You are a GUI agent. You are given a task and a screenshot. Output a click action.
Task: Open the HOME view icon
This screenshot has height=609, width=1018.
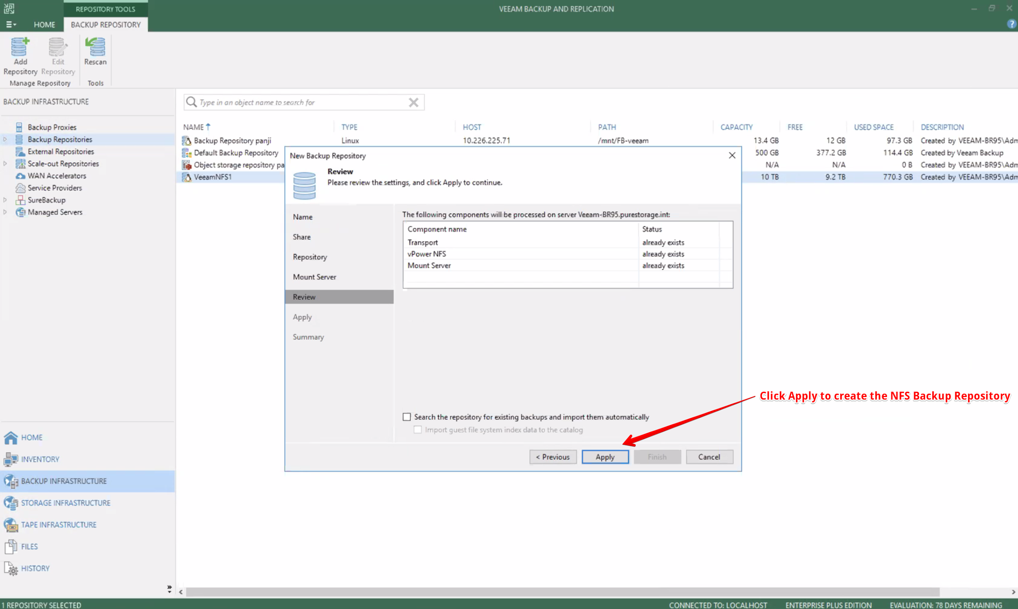pos(11,437)
